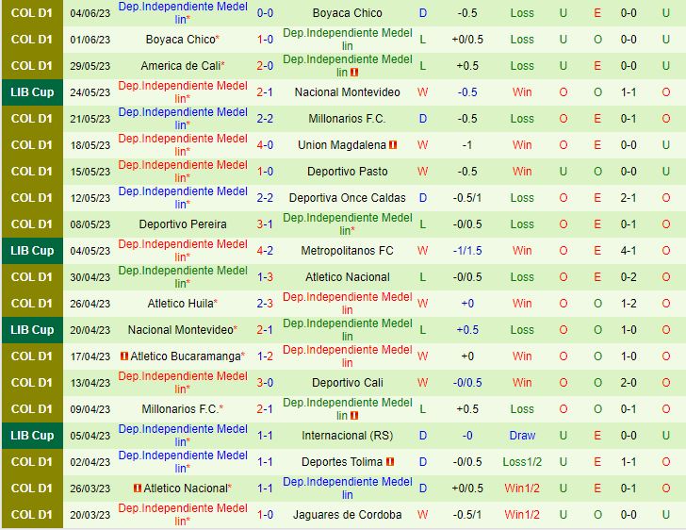Click Loss result in Deportivo Pereira row
Screen dimensions: 686x530
(522, 224)
